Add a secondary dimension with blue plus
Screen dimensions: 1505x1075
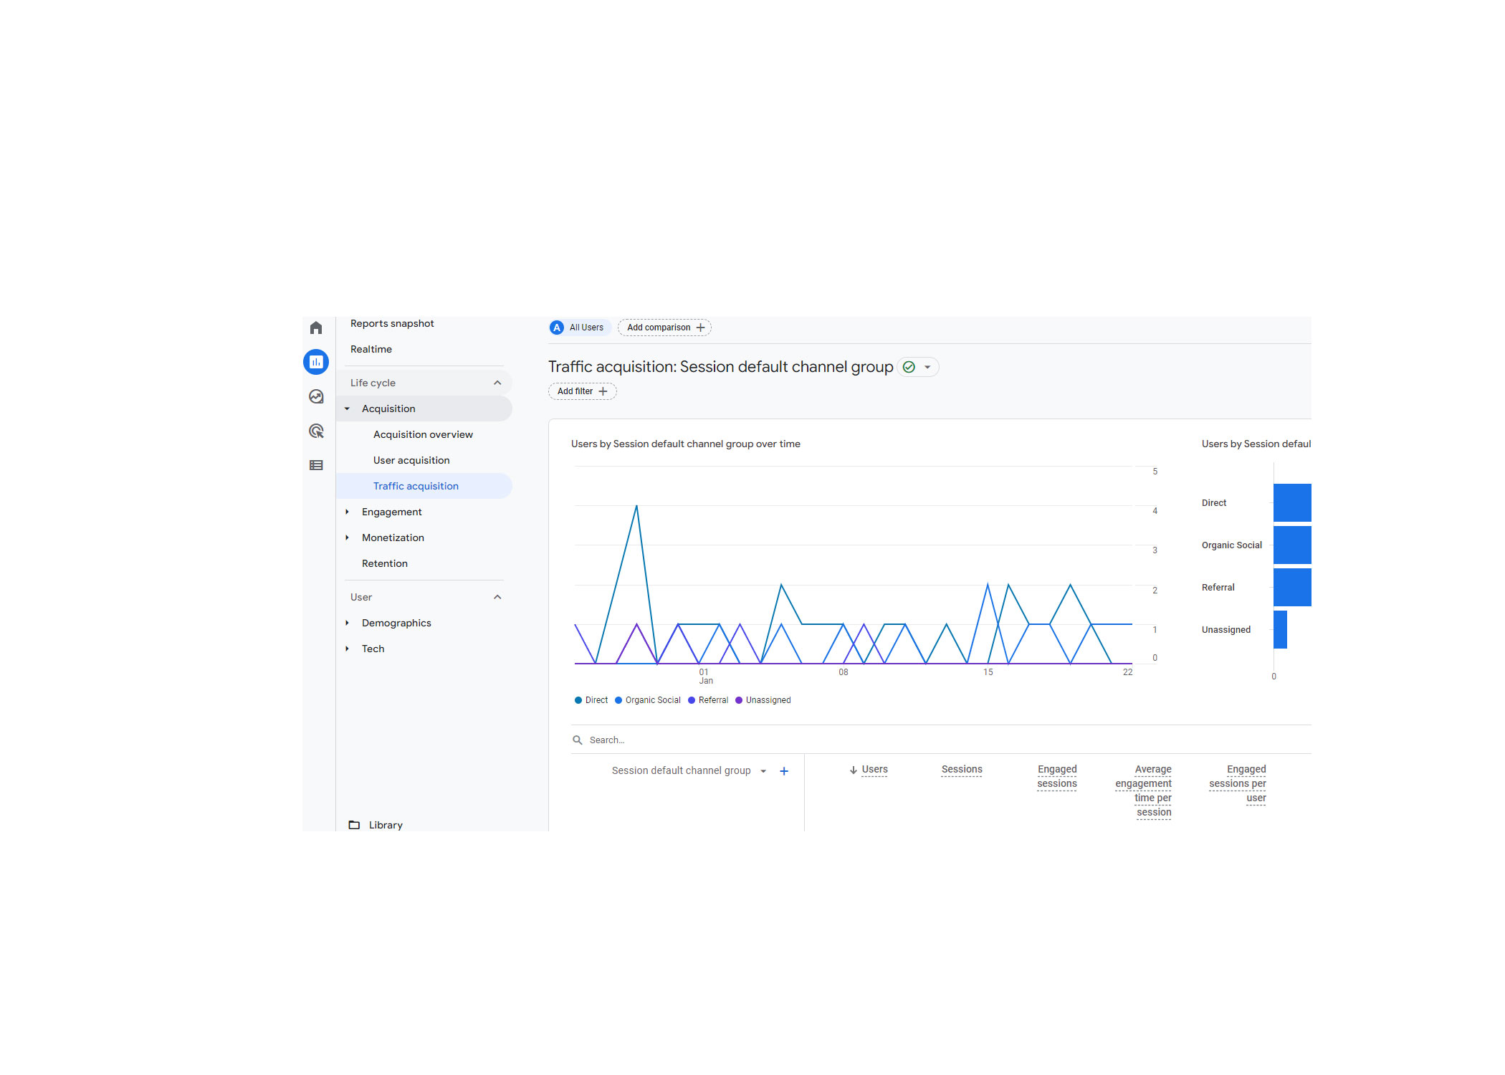[x=784, y=771]
